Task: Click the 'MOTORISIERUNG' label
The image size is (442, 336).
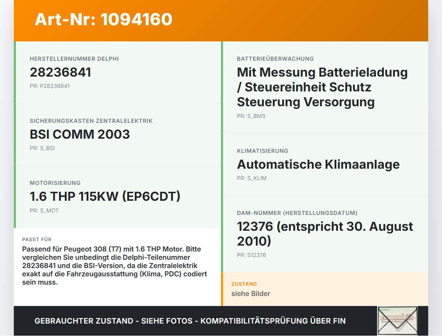Action: 55,183
